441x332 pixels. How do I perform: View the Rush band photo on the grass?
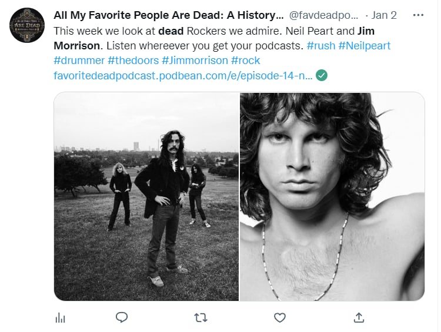[146, 196]
